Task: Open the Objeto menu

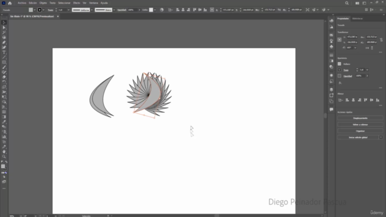Action: 43,3
